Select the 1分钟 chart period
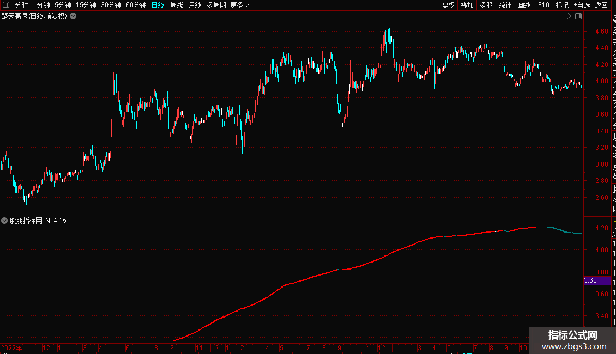The image size is (616, 354). click(x=41, y=5)
